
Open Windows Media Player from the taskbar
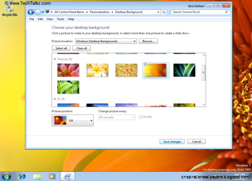52,176
